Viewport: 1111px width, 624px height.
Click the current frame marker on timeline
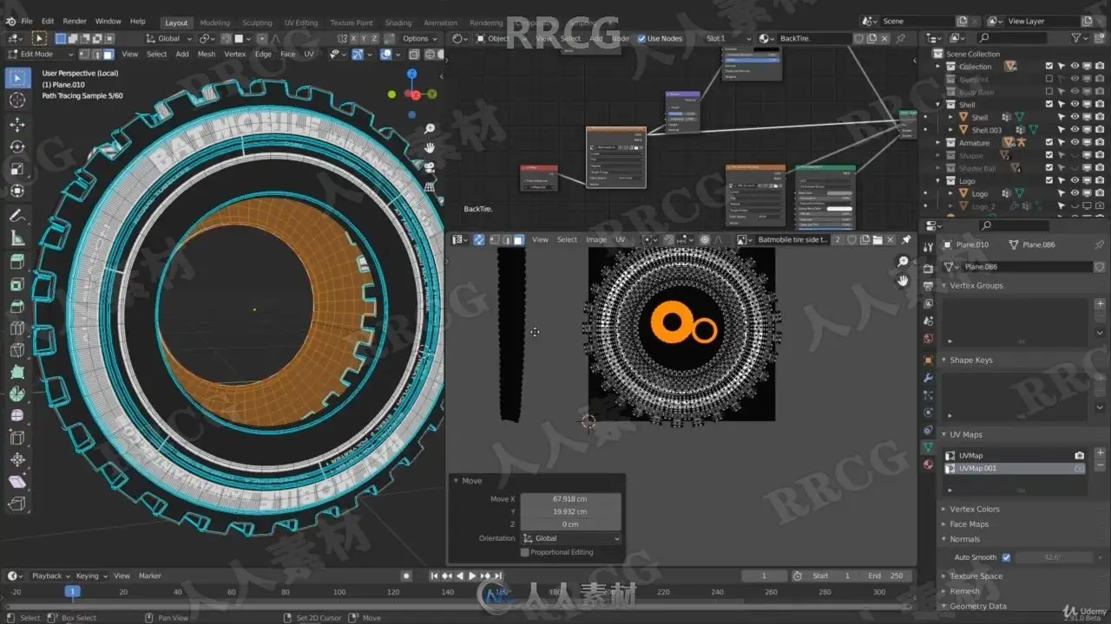click(x=73, y=591)
